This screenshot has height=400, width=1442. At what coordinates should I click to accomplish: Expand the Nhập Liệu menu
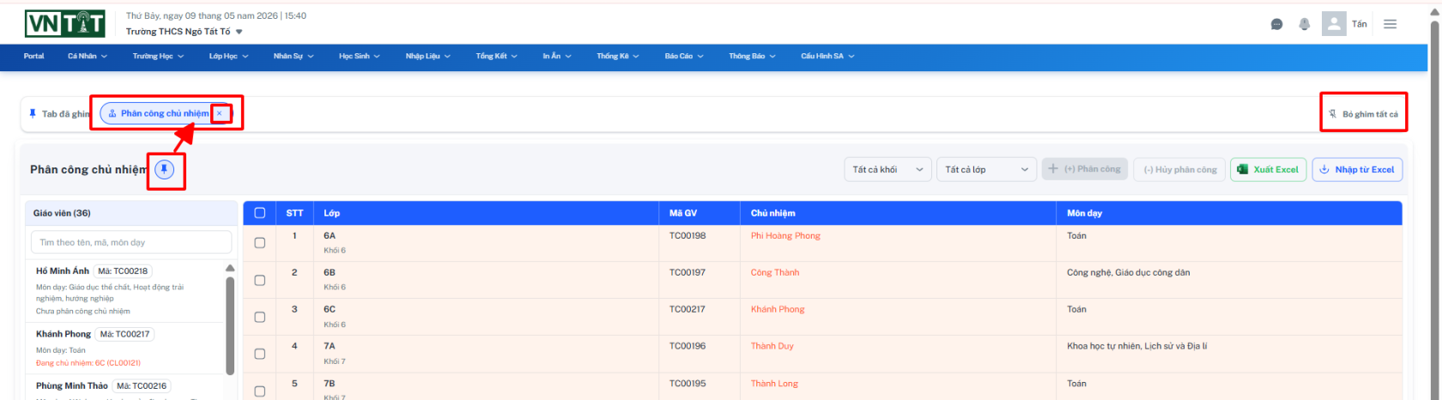pos(428,57)
